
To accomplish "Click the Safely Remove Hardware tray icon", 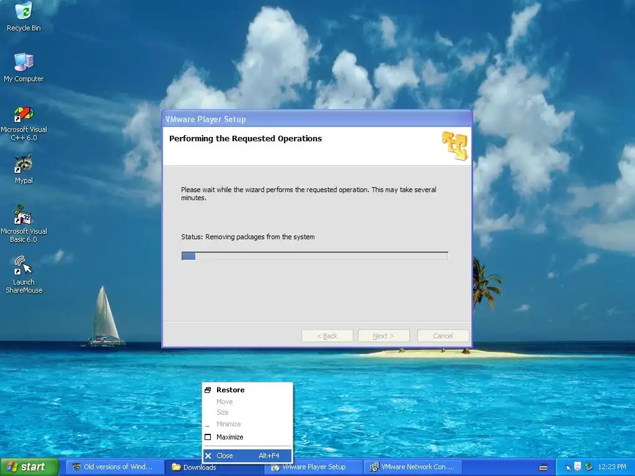I will point(589,467).
